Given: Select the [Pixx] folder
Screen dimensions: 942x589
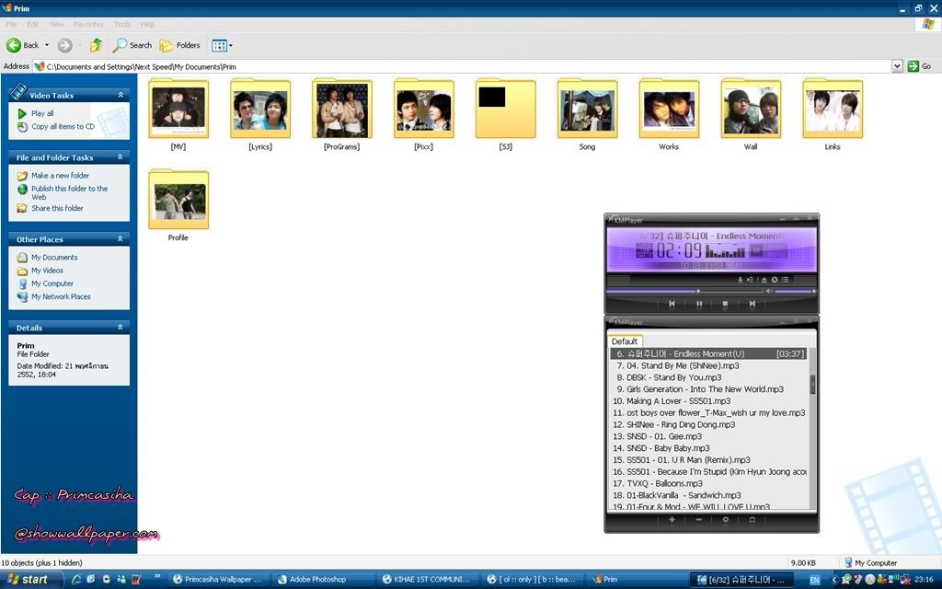Looking at the screenshot, I should (423, 114).
